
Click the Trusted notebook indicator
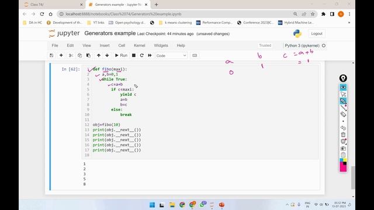[x=265, y=45]
